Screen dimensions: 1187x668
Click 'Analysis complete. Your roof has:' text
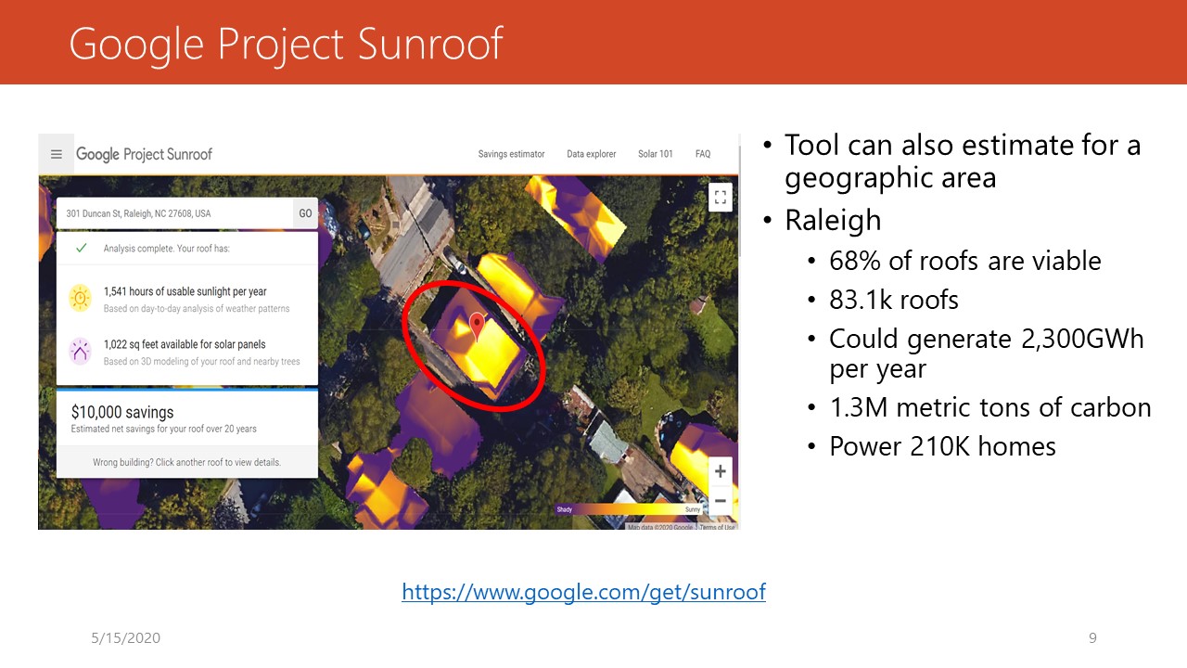167,249
